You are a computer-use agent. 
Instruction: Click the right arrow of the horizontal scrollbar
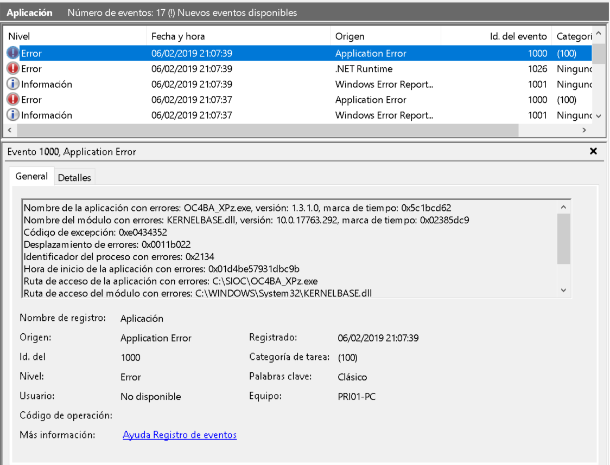coord(584,131)
